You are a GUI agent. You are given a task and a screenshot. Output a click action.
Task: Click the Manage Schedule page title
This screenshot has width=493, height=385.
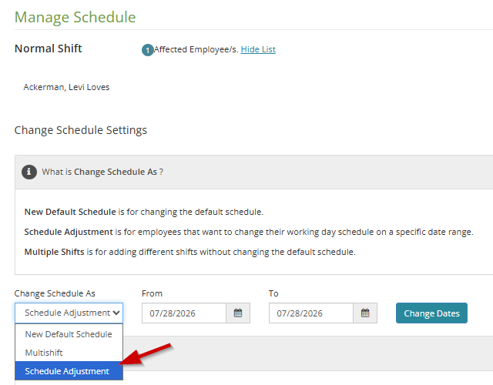[75, 17]
